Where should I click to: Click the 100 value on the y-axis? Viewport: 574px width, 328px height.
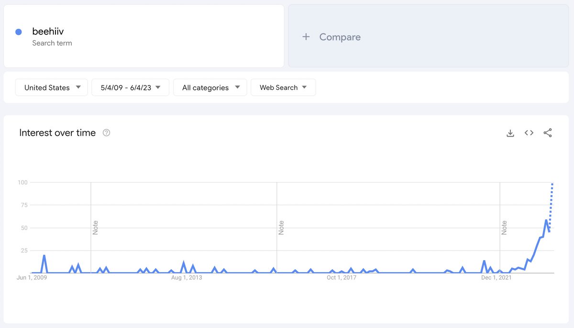point(23,183)
